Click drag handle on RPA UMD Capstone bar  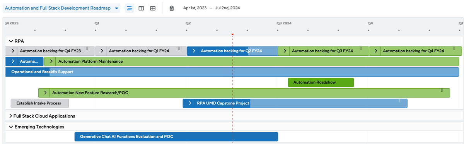(399, 101)
